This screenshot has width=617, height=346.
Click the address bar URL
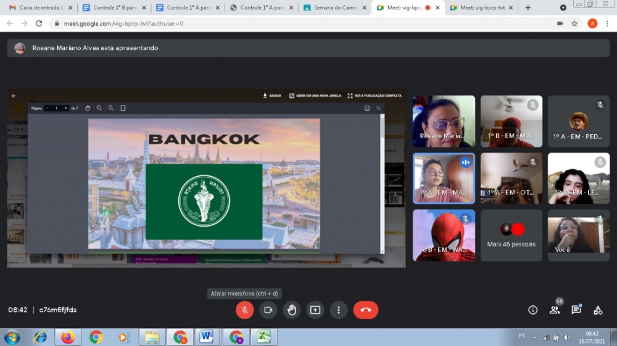pos(123,23)
